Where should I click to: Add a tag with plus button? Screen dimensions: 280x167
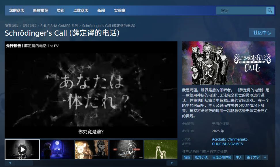click(265, 157)
